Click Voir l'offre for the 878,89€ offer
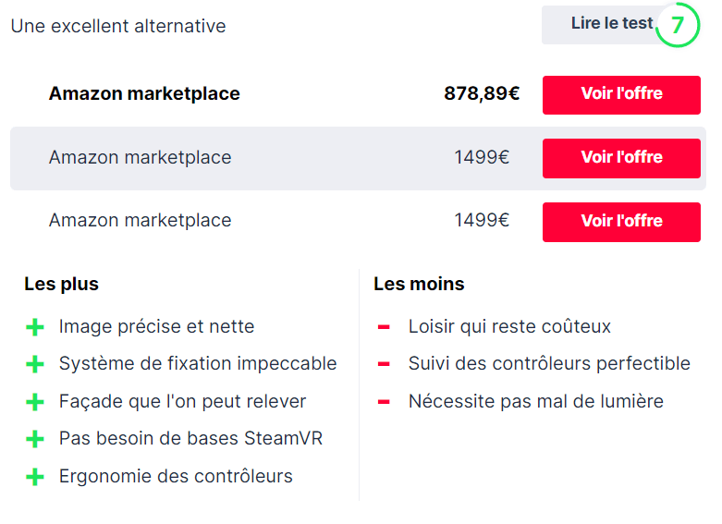The width and height of the screenshot is (722, 524). pyautogui.click(x=621, y=94)
